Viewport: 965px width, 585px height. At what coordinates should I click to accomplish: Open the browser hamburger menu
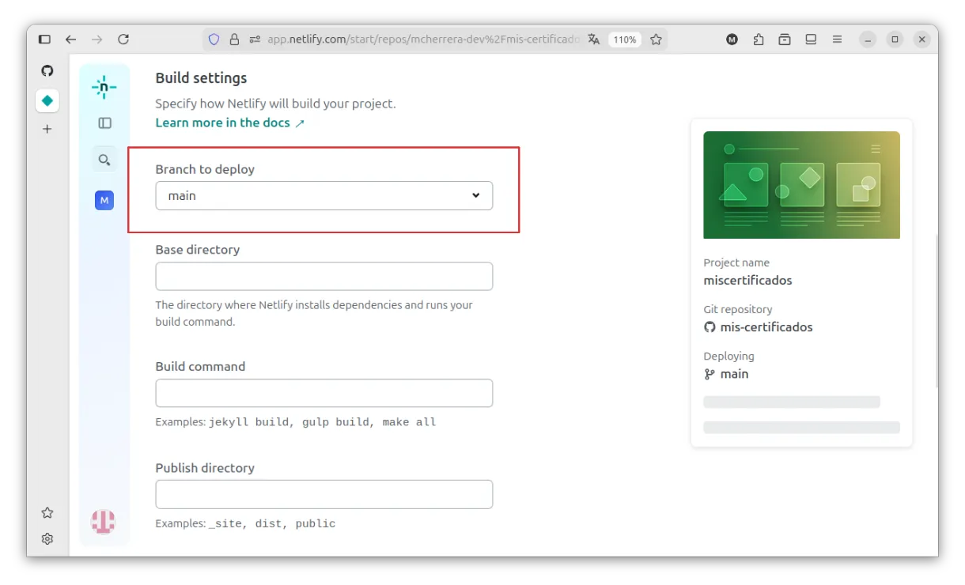pos(837,40)
